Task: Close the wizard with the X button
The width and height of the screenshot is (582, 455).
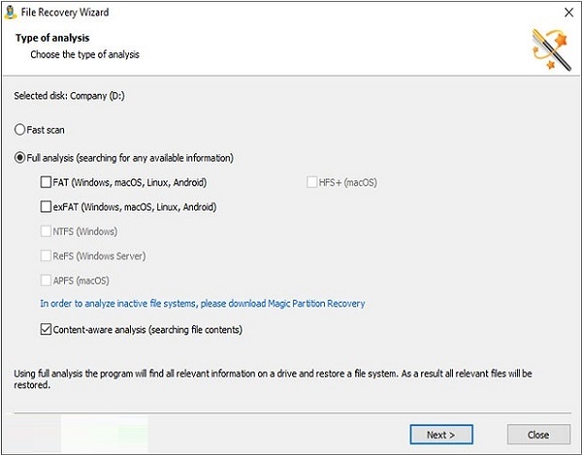Action: [566, 14]
